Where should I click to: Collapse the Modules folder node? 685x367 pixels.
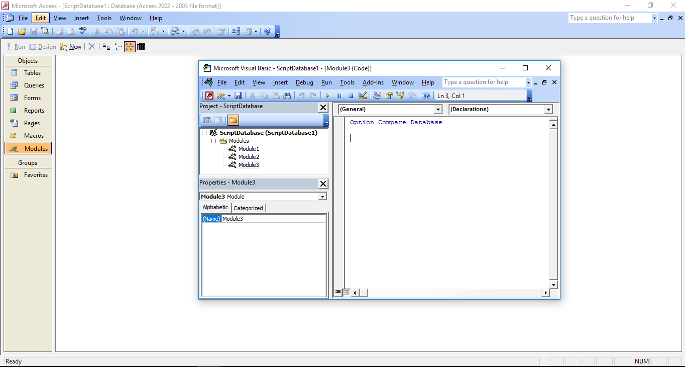(213, 141)
